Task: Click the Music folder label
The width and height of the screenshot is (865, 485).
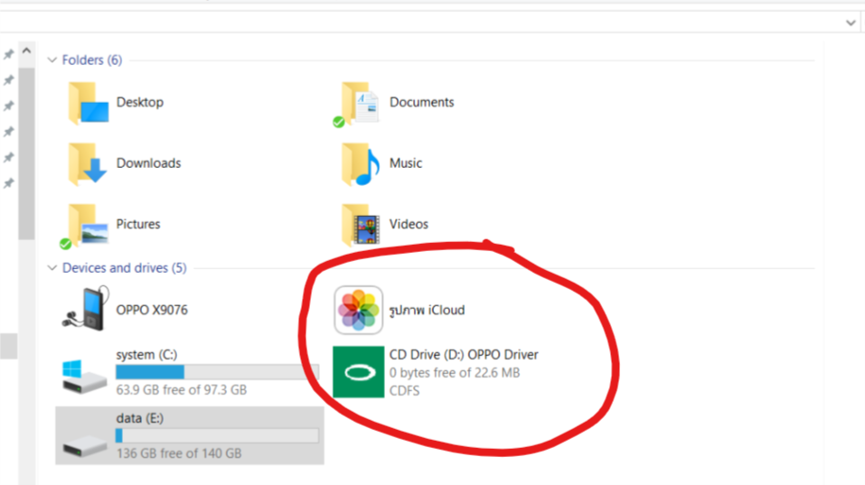Action: point(406,163)
